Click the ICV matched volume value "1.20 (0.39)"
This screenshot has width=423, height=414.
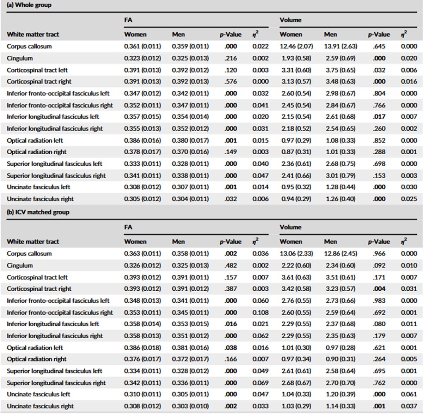point(341,394)
